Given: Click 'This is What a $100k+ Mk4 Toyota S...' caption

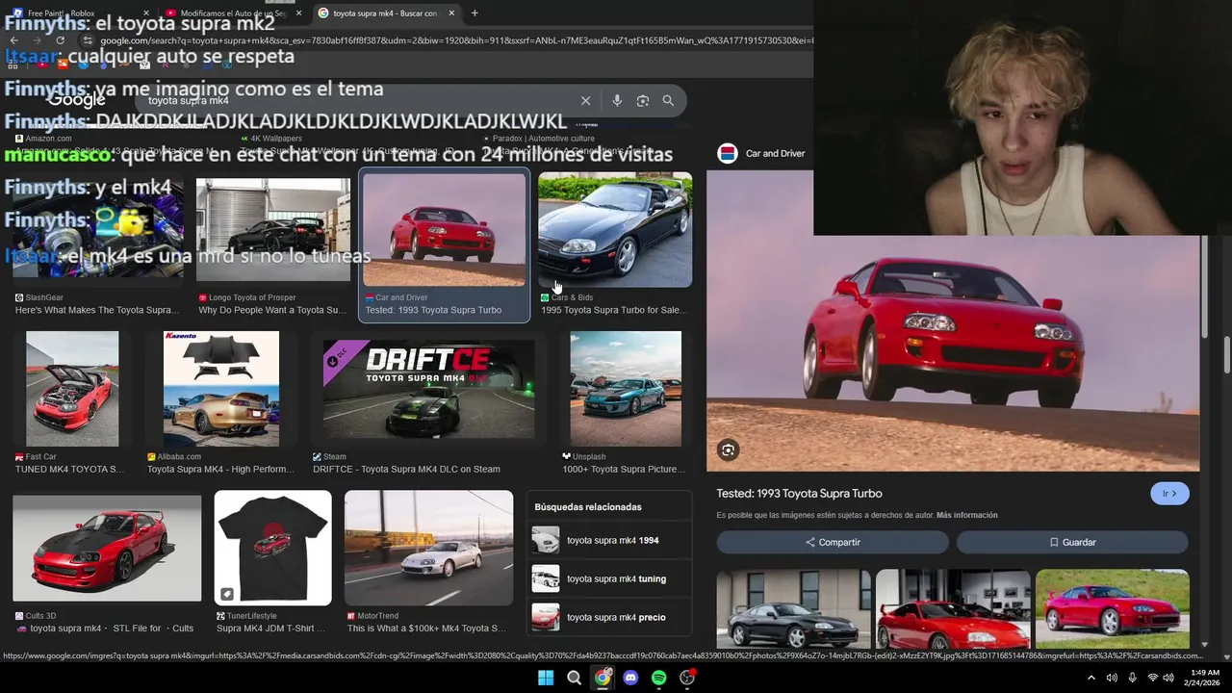Looking at the screenshot, I should [x=426, y=629].
